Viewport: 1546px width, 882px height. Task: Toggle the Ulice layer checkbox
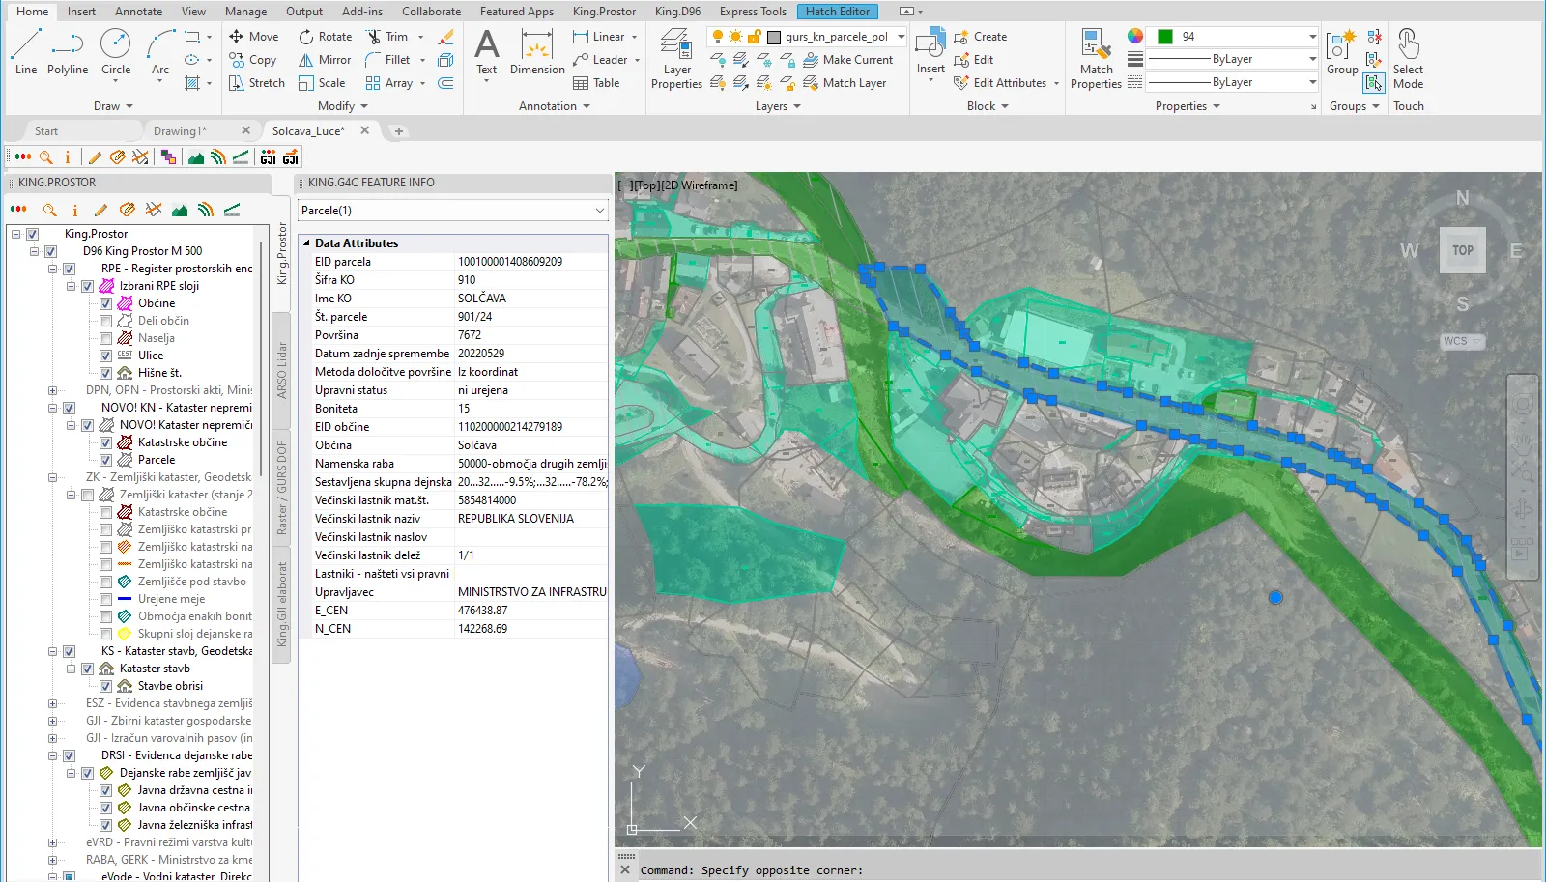click(106, 356)
